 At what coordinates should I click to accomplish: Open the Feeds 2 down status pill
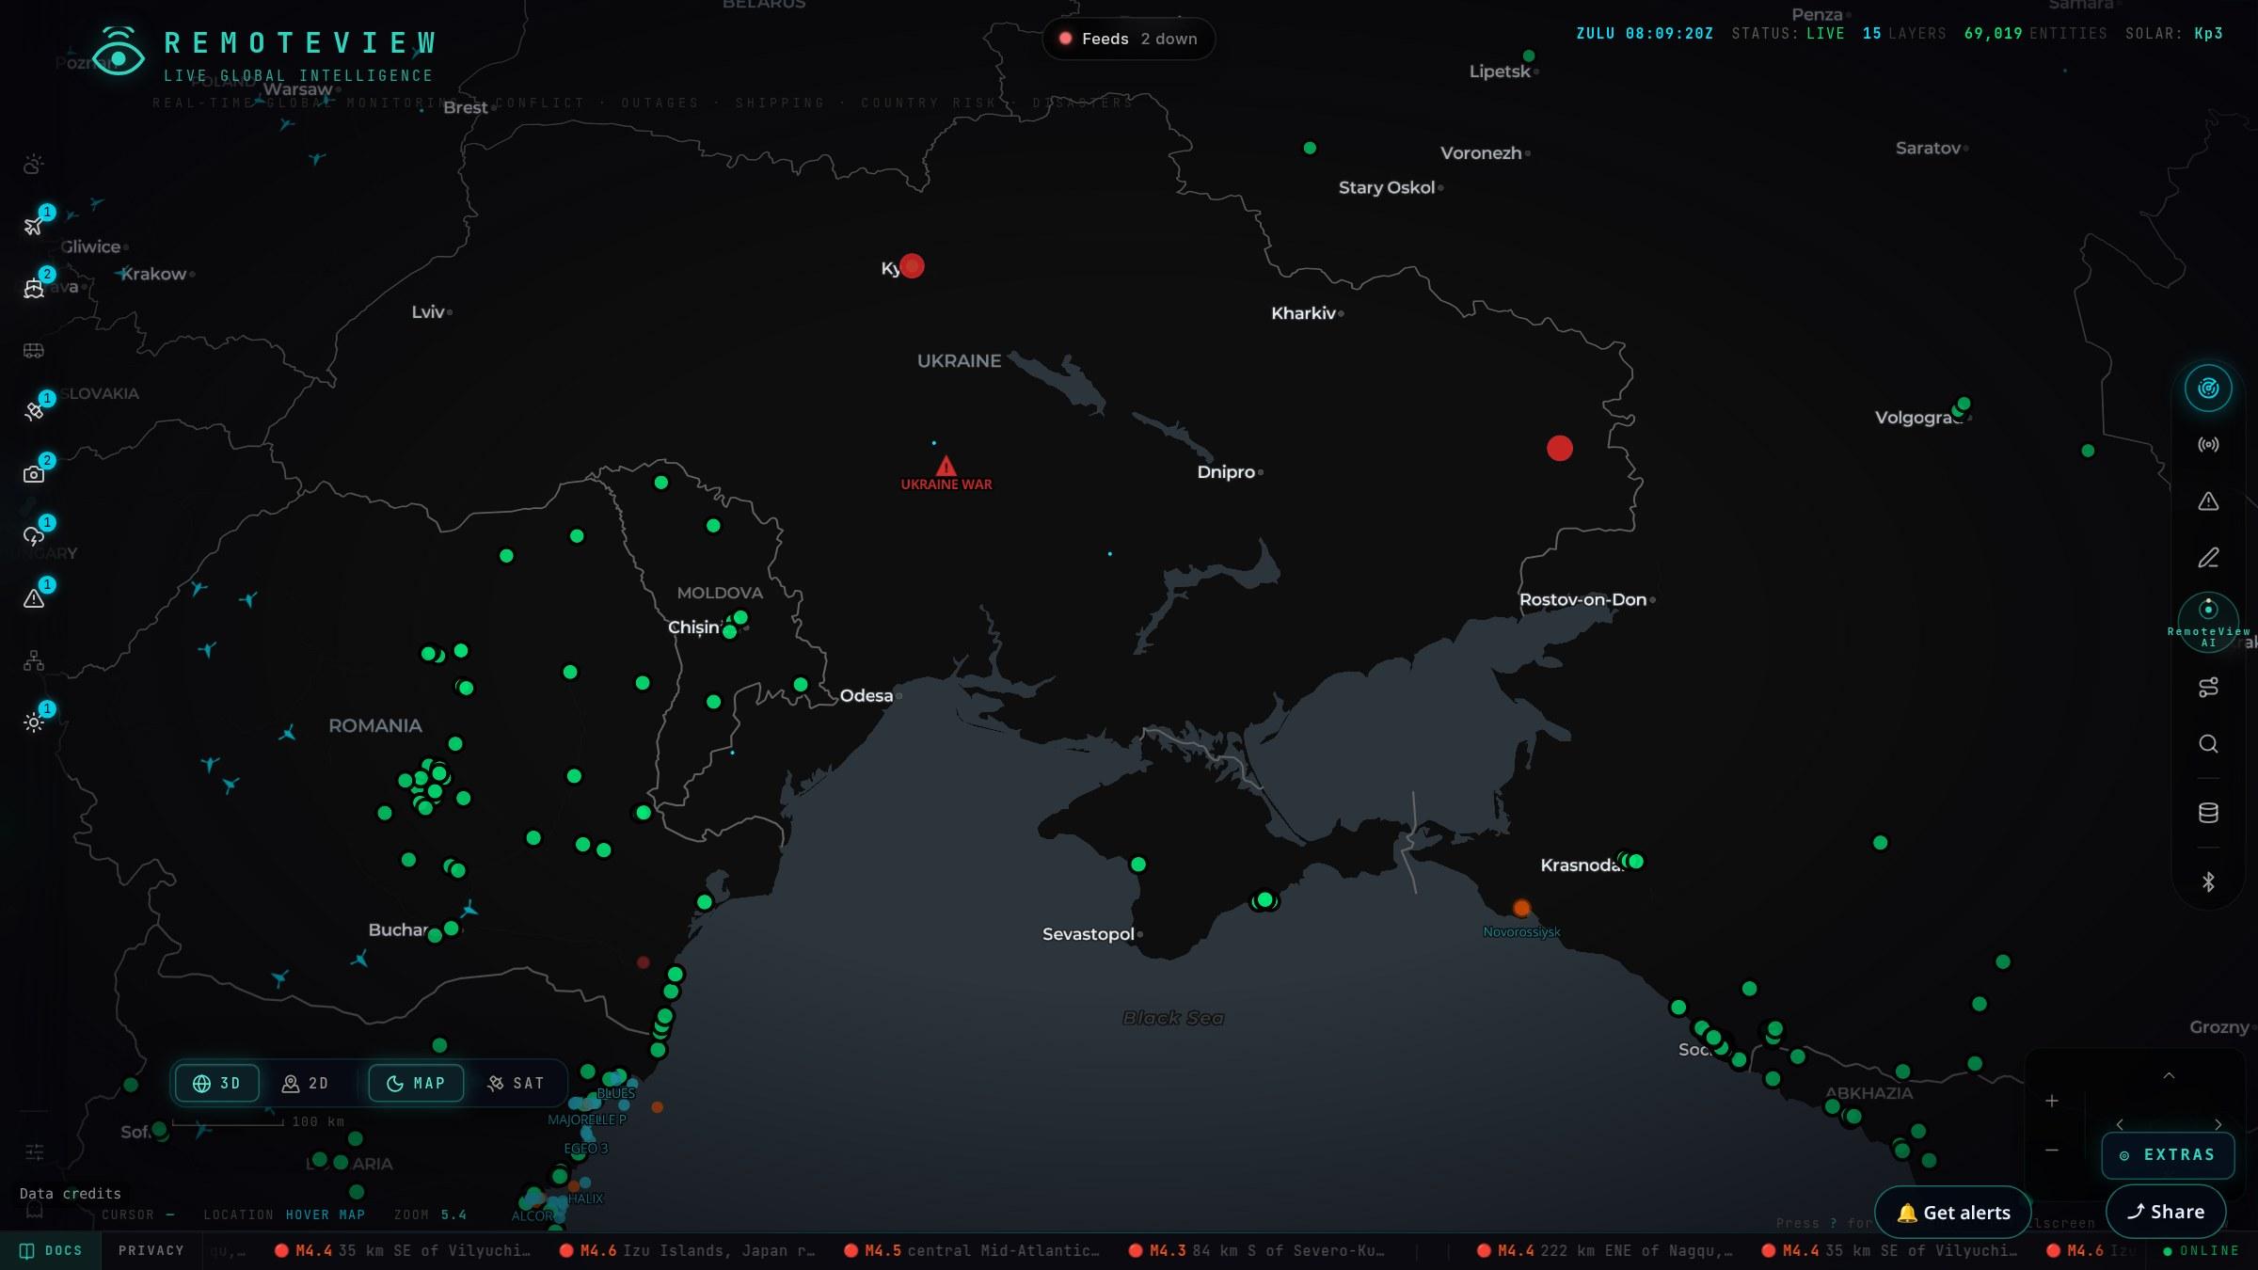(x=1128, y=39)
